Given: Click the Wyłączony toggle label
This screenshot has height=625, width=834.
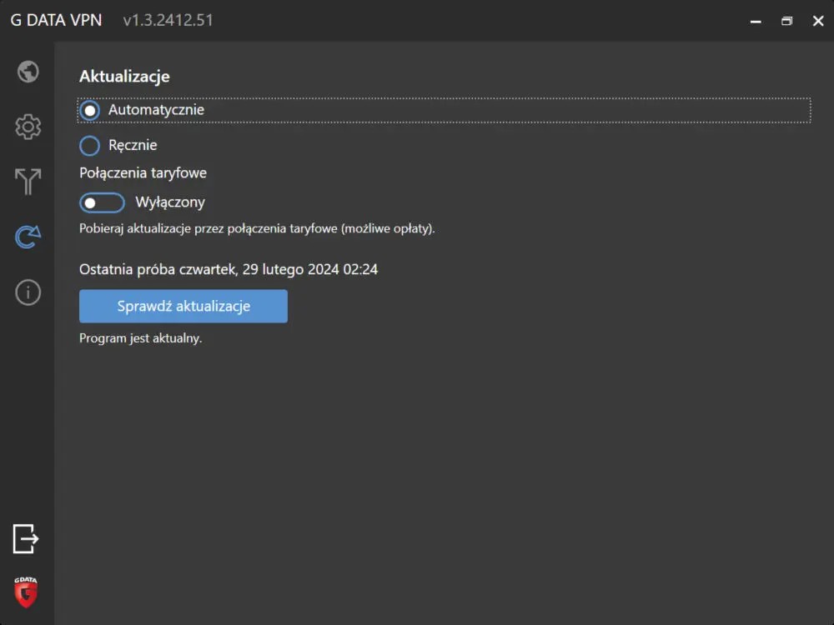Looking at the screenshot, I should (170, 202).
